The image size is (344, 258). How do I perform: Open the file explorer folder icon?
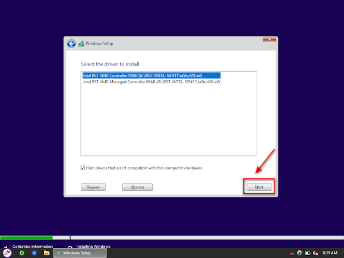[x=46, y=253]
